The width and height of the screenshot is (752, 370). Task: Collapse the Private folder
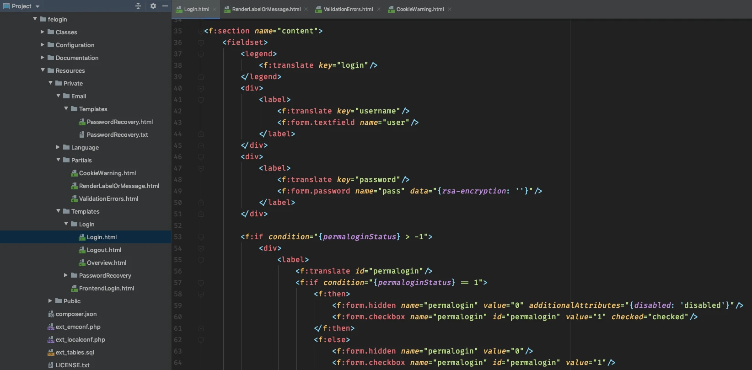click(50, 83)
